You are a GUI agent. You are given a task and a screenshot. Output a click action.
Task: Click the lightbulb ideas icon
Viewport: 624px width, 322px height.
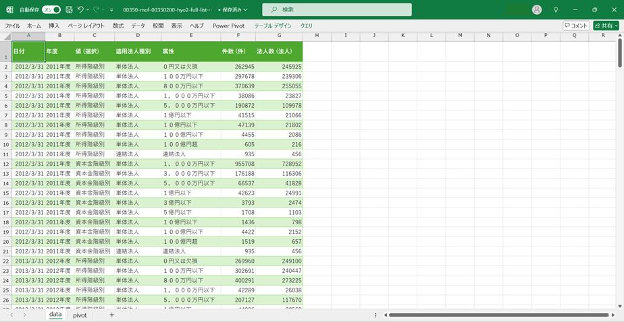pos(556,10)
